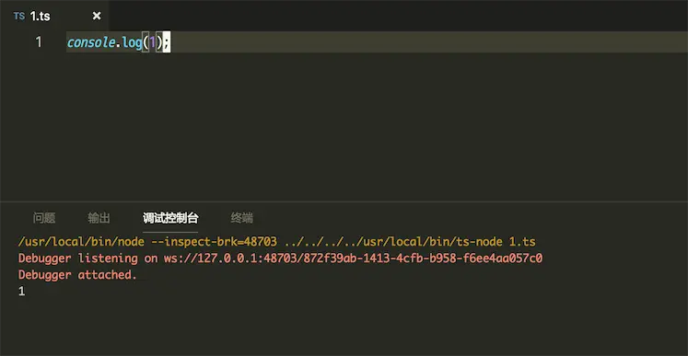Click empty tab bar right of 1.ts
This screenshot has width=688, height=356.
(398, 16)
